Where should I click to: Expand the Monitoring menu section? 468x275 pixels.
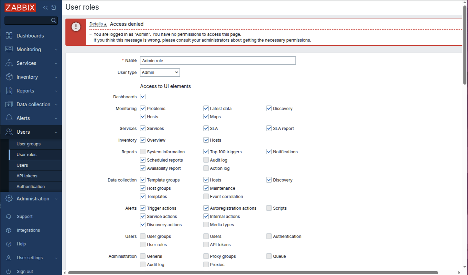tap(31, 49)
